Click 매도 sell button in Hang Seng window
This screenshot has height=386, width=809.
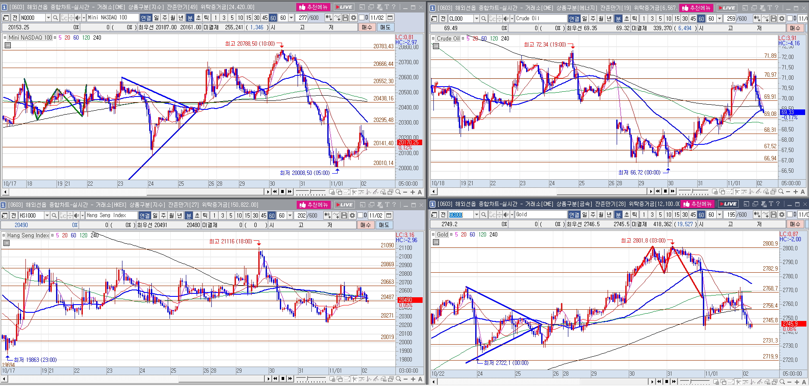(384, 225)
